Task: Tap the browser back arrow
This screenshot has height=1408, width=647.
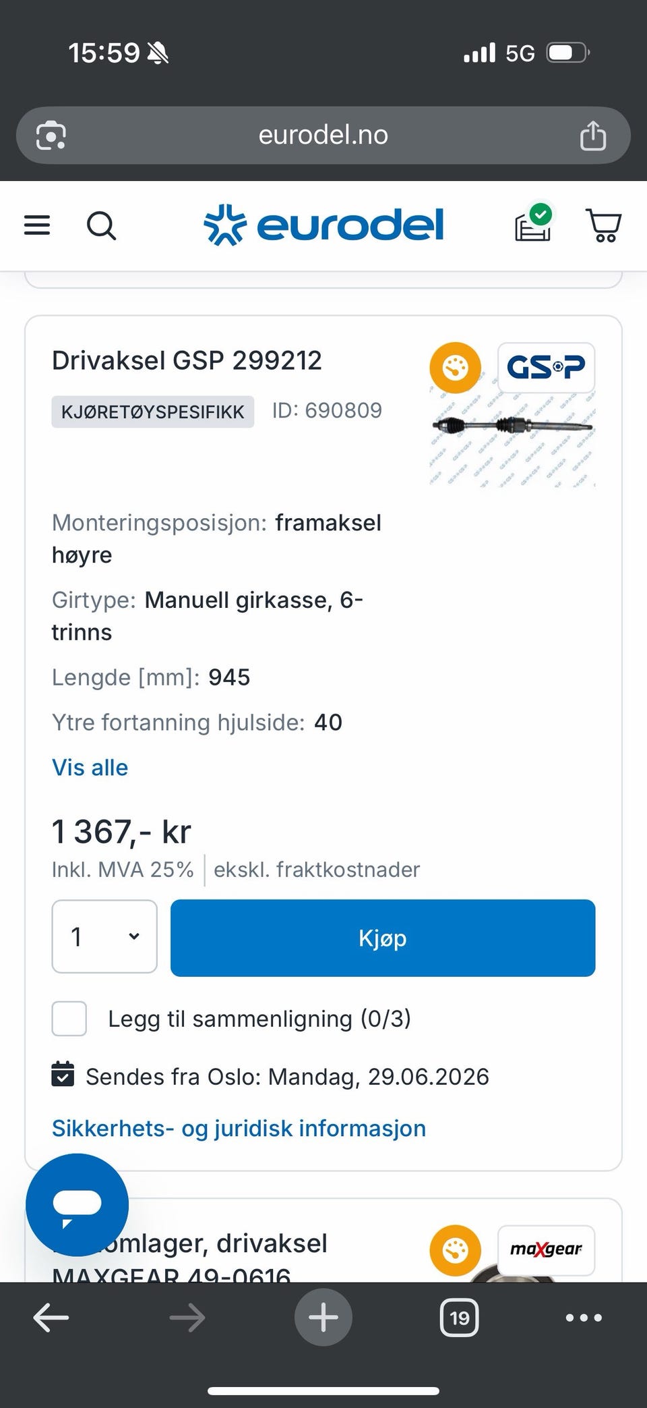Action: 51,1318
